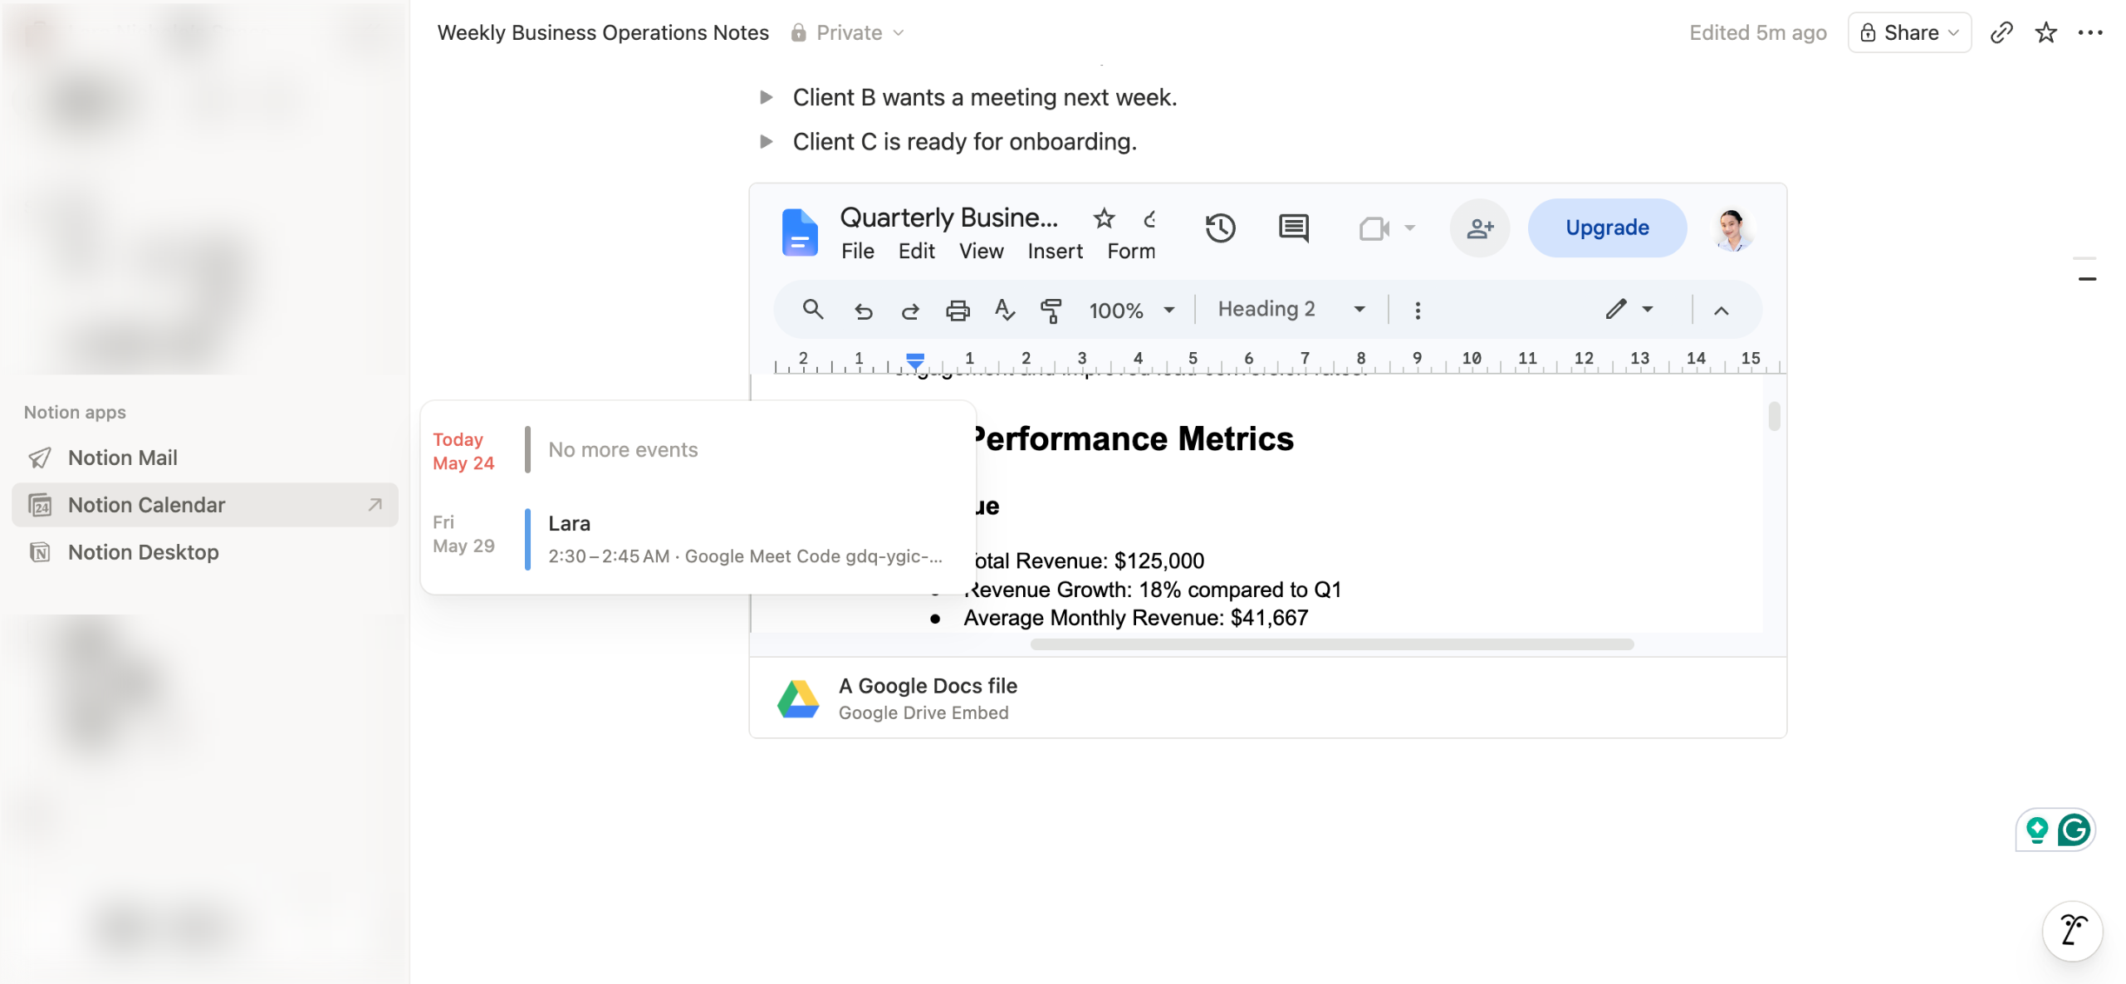Open the comments panel in Docs
This screenshot has width=2126, height=984.
point(1293,228)
